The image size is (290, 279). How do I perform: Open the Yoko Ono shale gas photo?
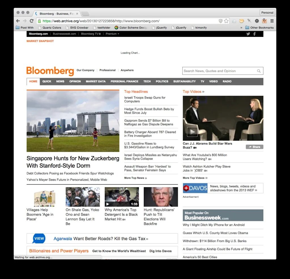pyautogui.click(x=83, y=197)
